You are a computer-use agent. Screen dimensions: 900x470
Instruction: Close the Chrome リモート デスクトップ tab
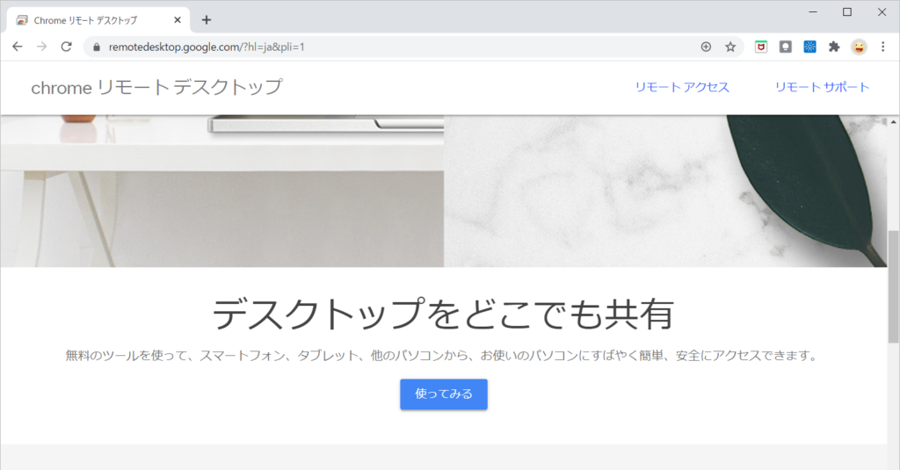(x=178, y=20)
